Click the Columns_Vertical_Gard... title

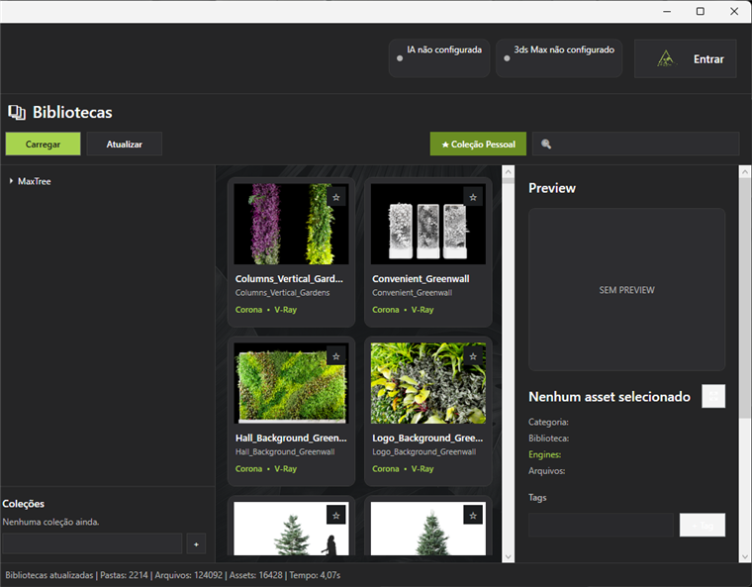[289, 279]
